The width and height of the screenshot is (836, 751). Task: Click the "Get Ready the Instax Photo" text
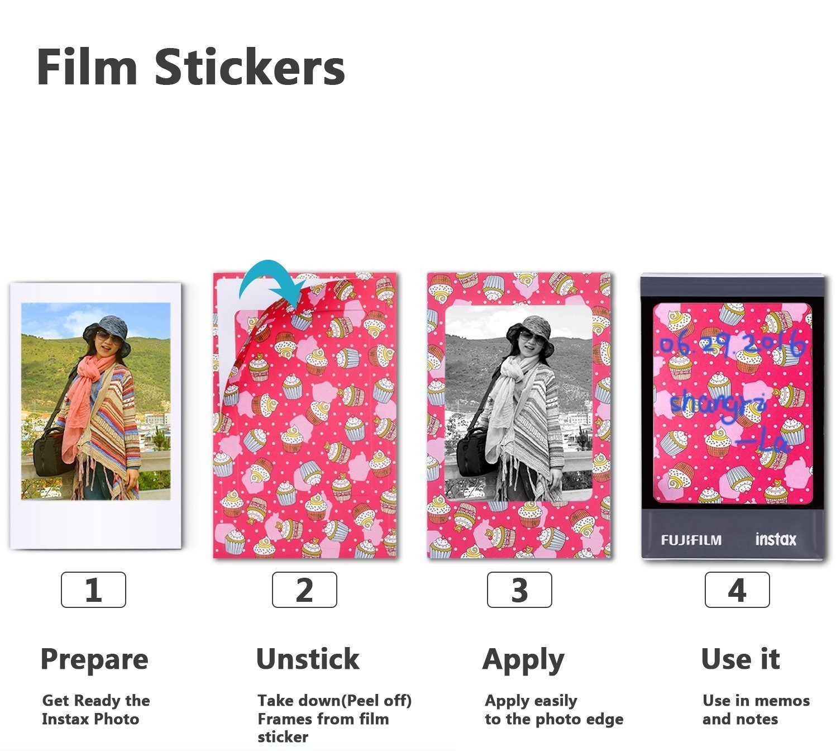[x=95, y=710]
